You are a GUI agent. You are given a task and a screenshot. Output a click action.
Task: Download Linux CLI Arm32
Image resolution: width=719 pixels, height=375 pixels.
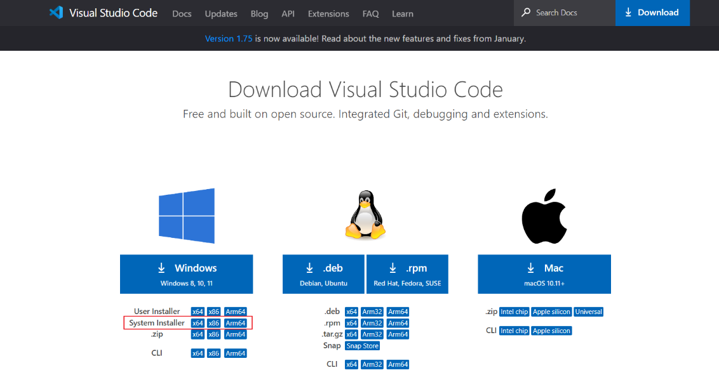click(372, 364)
